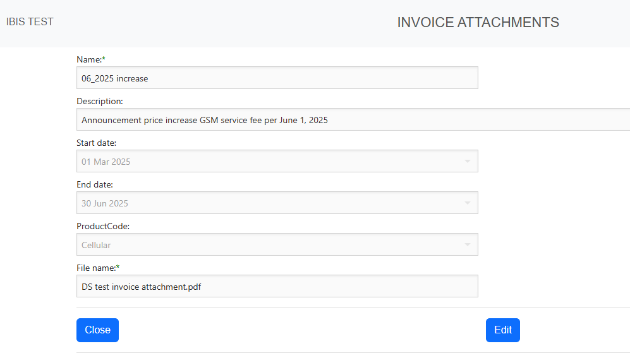
Task: Click the 'ProductCode:' label text
Action: (103, 227)
